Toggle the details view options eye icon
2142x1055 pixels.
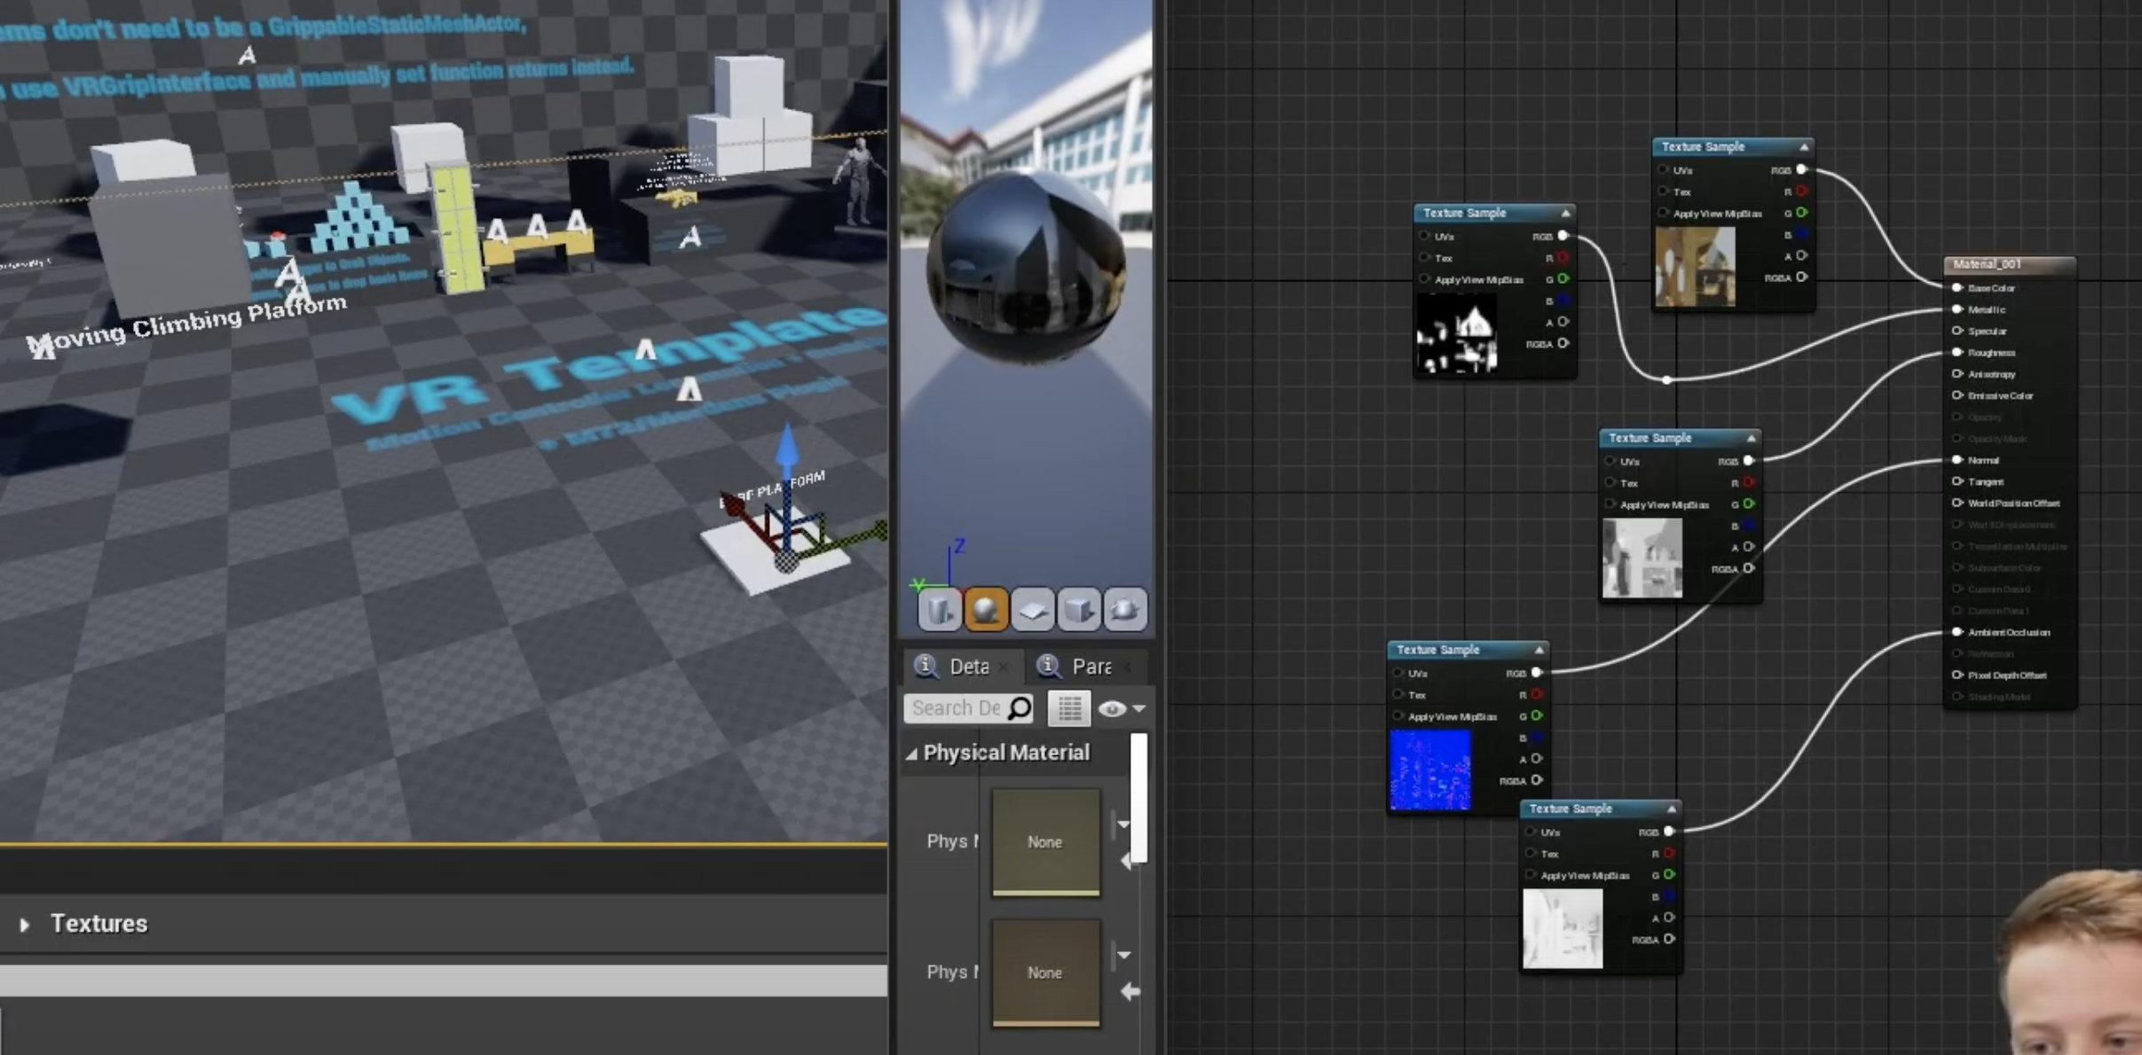click(1112, 708)
